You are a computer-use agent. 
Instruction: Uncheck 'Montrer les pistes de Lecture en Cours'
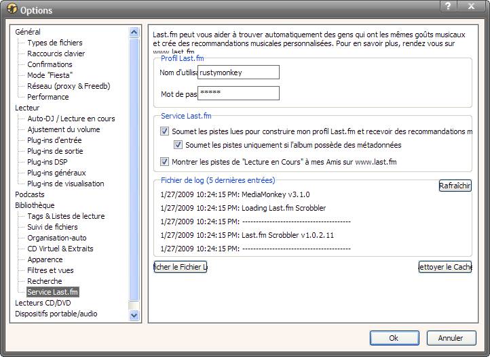tap(165, 162)
